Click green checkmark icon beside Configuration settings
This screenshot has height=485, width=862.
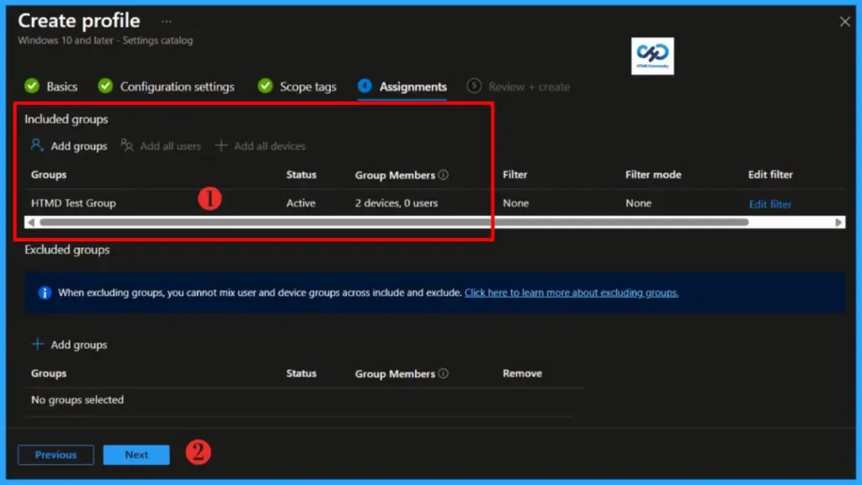point(105,86)
